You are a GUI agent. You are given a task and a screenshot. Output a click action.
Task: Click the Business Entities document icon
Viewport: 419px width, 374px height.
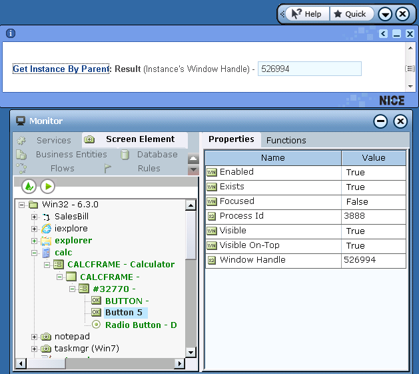pos(21,155)
